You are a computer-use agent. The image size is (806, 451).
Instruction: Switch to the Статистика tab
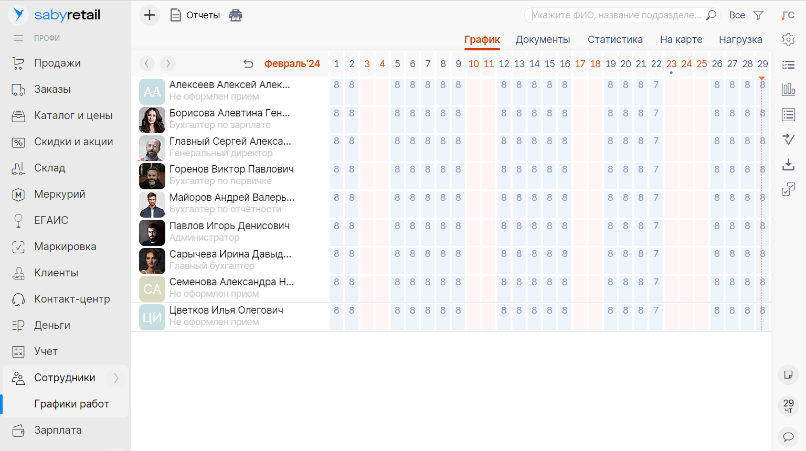(x=615, y=40)
